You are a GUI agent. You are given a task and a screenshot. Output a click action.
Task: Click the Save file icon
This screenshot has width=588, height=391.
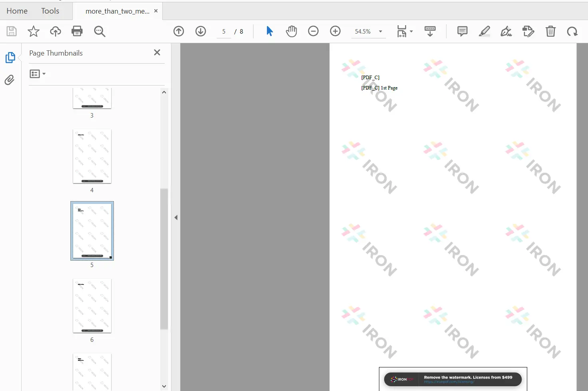12,31
